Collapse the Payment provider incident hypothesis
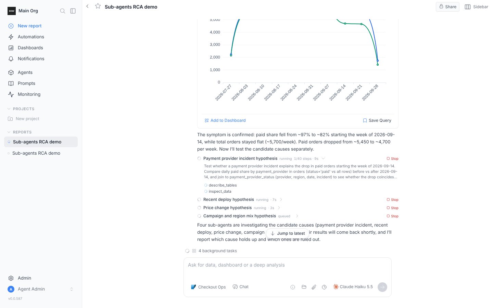This screenshot has width=493, height=308. (323, 158)
